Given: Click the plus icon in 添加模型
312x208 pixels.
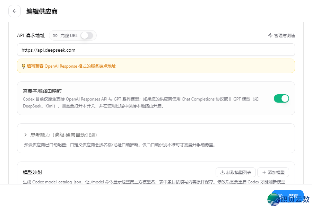Looking at the screenshot, I should (x=264, y=172).
